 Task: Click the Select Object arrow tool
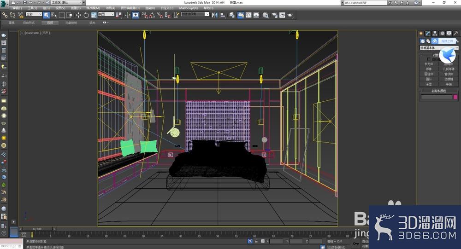pos(47,15)
